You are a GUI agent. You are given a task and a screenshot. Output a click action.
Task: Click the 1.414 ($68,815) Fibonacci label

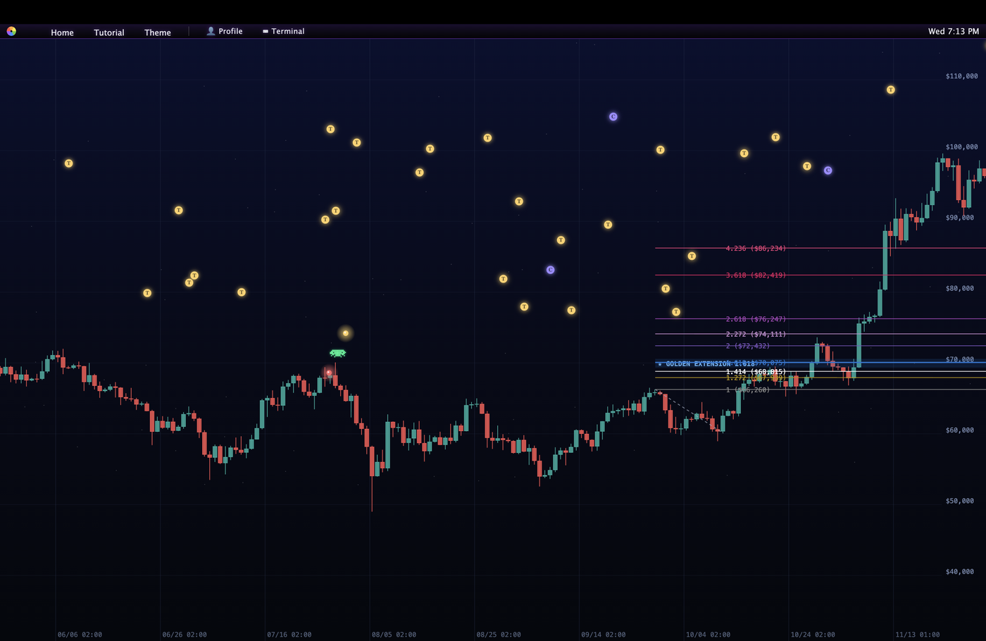pos(756,371)
